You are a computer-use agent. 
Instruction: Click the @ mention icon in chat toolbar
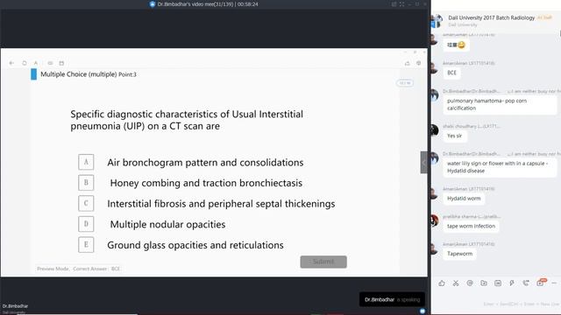click(470, 283)
